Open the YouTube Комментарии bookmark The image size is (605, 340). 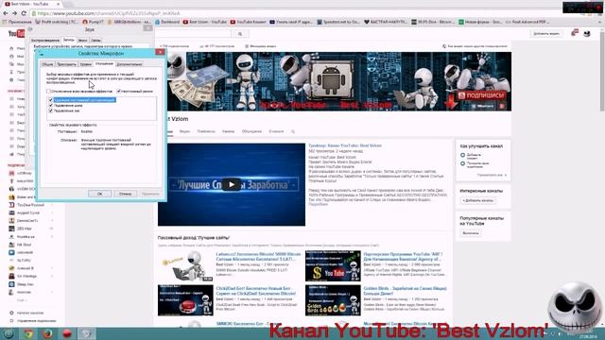tap(249, 22)
